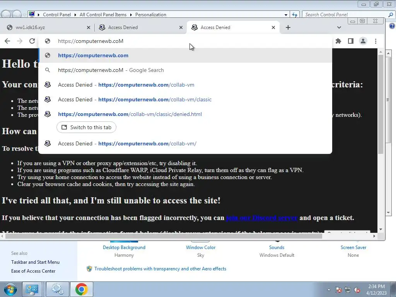Click the address bar with computernewb.coM

[x=185, y=41]
